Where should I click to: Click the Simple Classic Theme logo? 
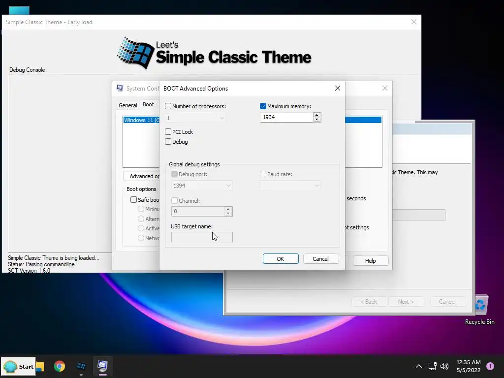(214, 53)
